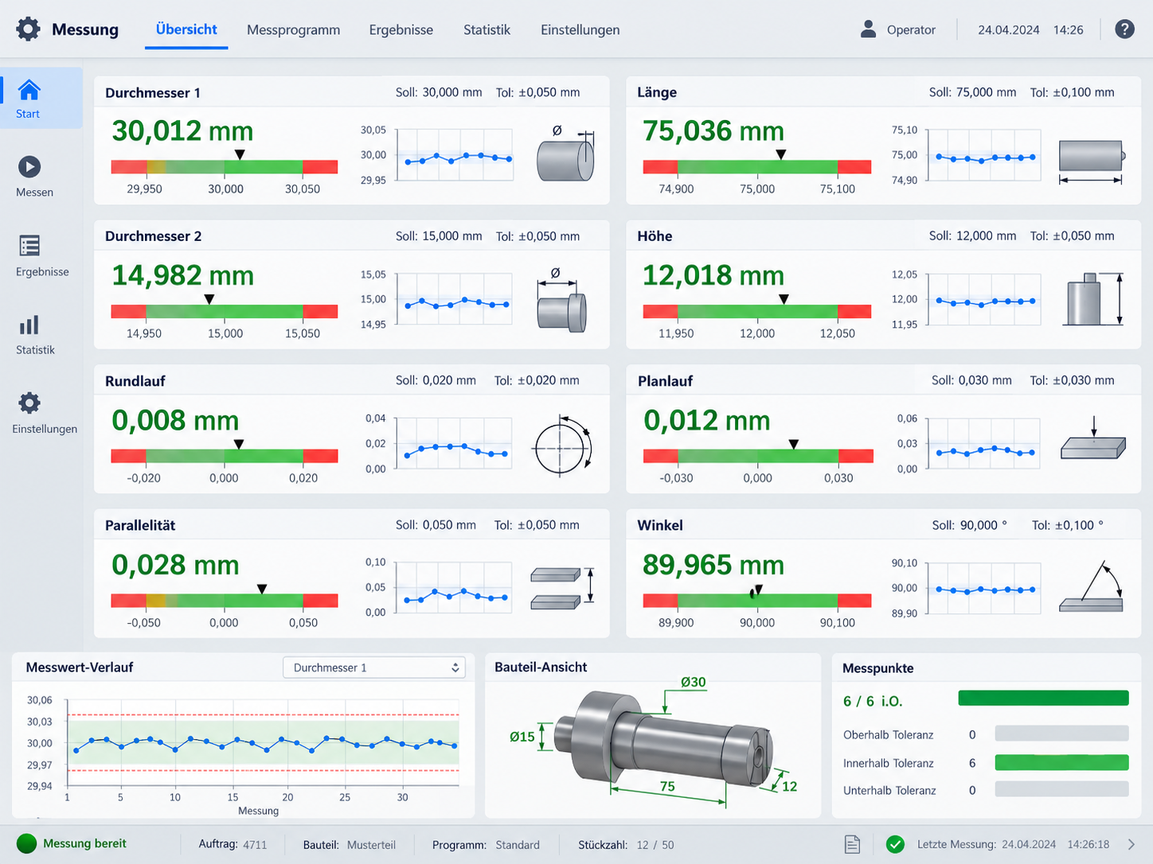Open the Statistik tab in top bar
Image resolution: width=1153 pixels, height=864 pixels.
coord(487,29)
